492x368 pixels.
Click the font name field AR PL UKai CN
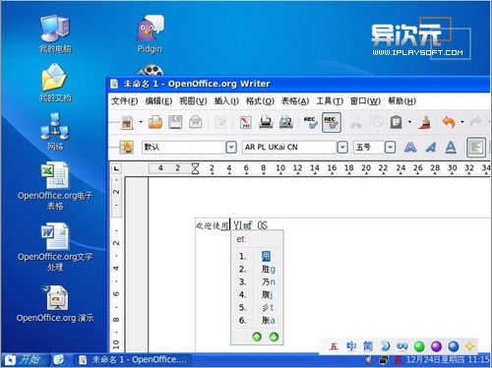click(x=289, y=147)
